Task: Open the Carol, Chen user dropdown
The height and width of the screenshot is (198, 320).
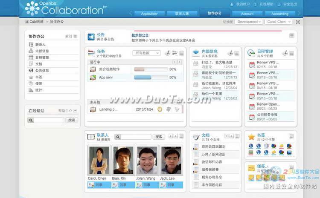Action: pyautogui.click(x=279, y=22)
